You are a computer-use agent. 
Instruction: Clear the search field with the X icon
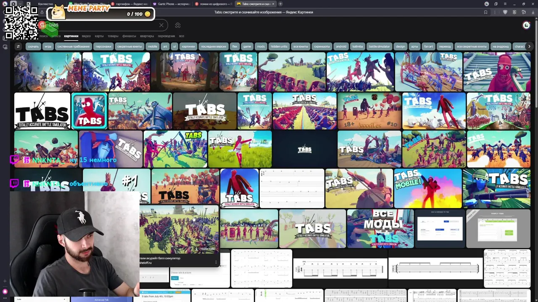tap(161, 25)
